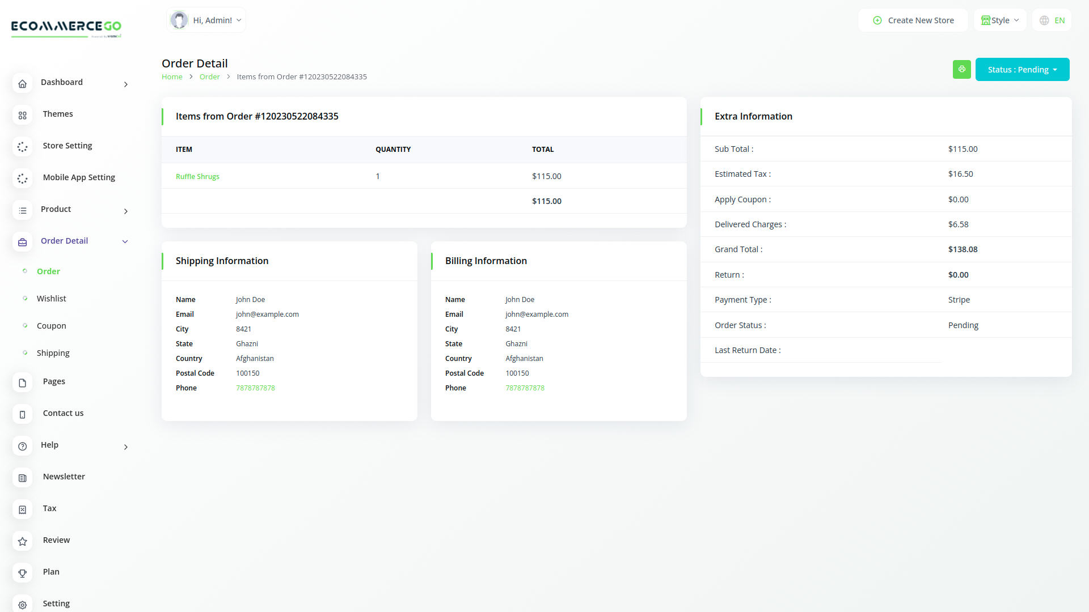Image resolution: width=1089 pixels, height=612 pixels.
Task: Click the green print order icon
Action: point(961,69)
